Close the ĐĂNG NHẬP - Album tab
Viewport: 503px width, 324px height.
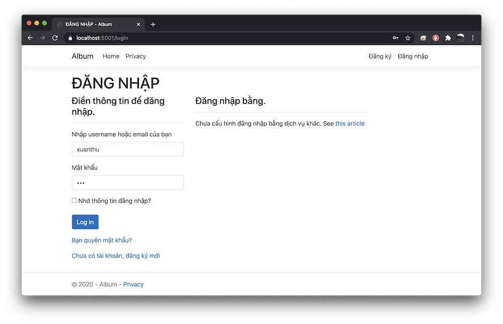click(138, 24)
